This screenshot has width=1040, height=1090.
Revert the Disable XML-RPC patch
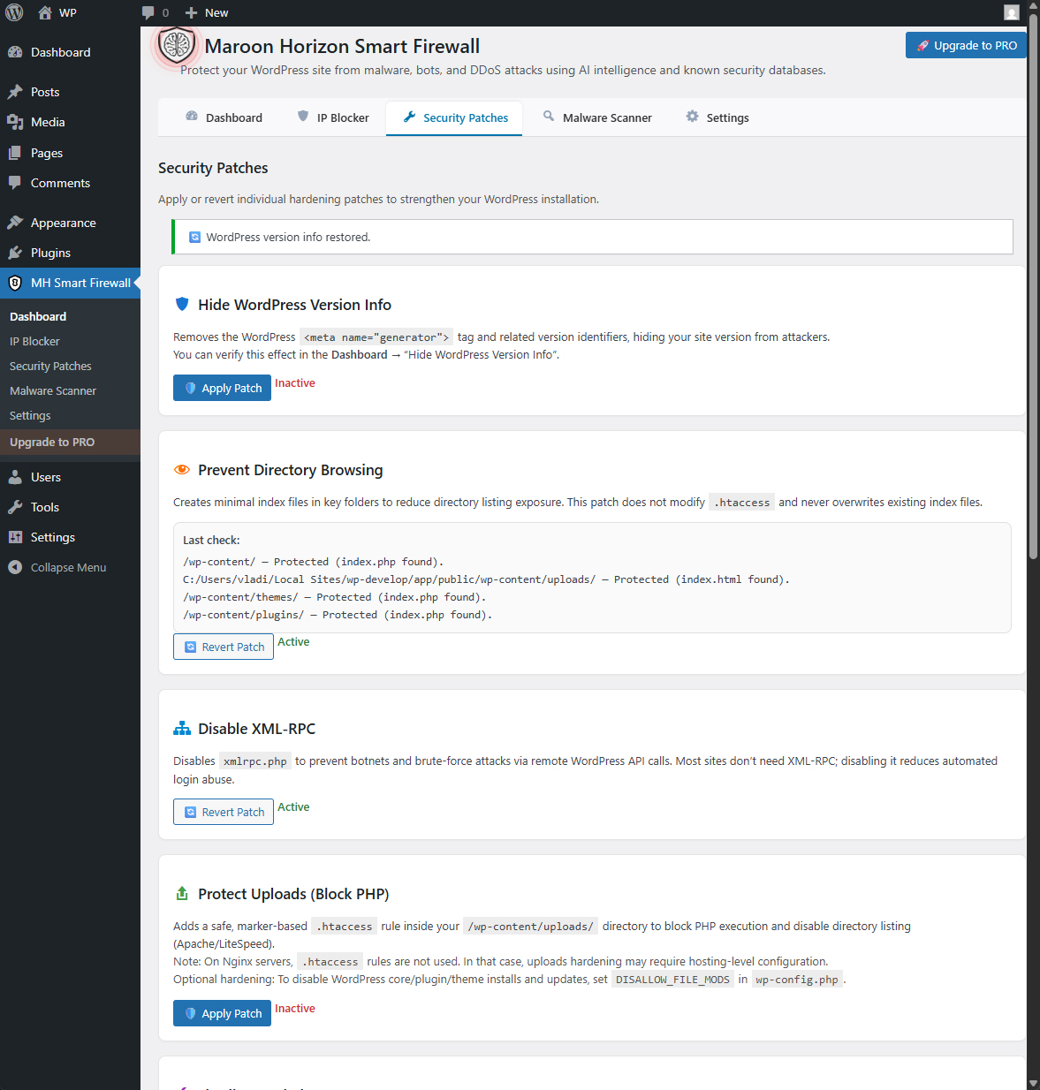[224, 812]
